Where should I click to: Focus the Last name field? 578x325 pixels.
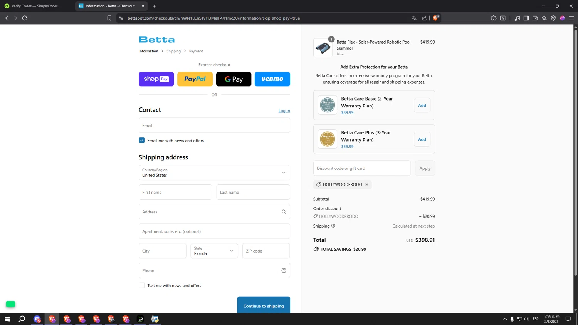pyautogui.click(x=253, y=192)
